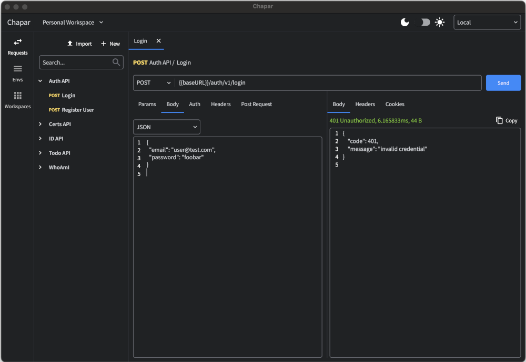Send the request
526x362 pixels.
coord(503,83)
